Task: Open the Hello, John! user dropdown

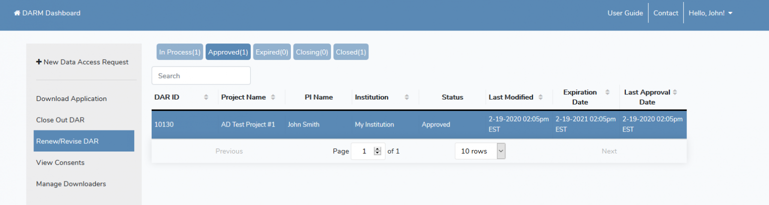Action: pos(710,13)
